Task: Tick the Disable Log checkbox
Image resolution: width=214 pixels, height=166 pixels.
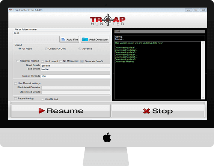Action: pyautogui.click(x=42, y=99)
